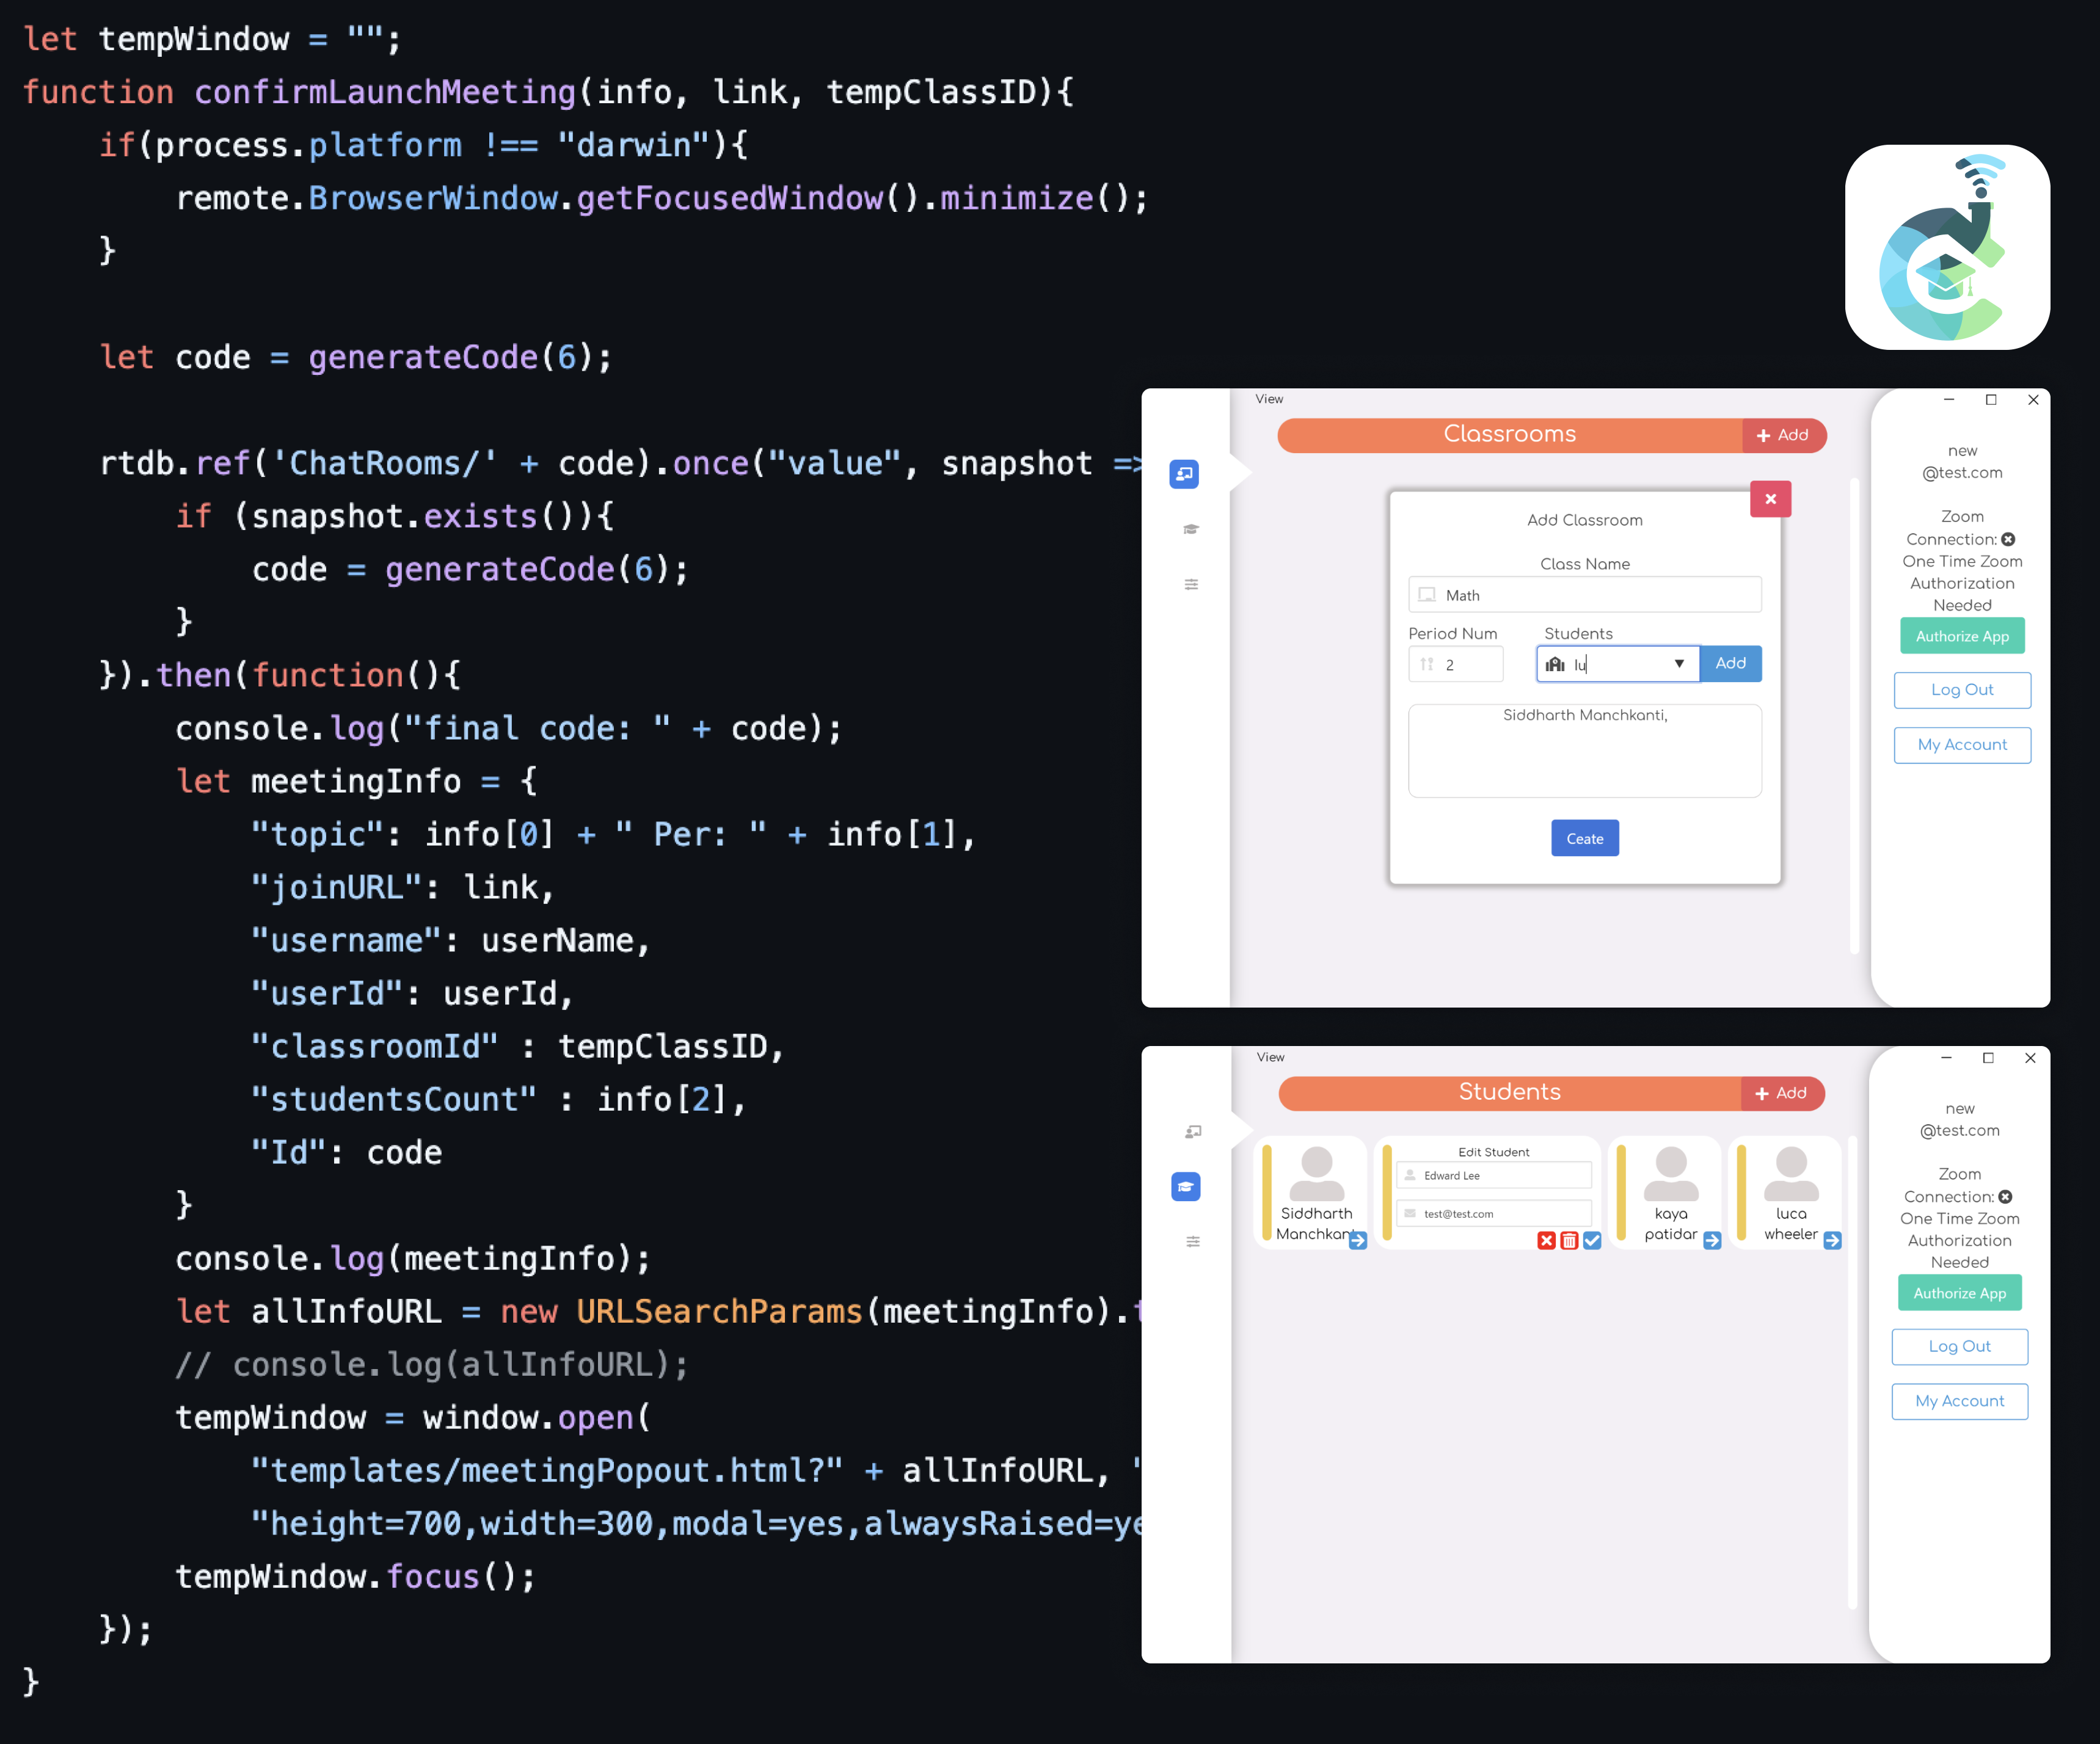Open kaya patidar card via blue arrow
This screenshot has height=1744, width=2100.
click(x=1712, y=1240)
